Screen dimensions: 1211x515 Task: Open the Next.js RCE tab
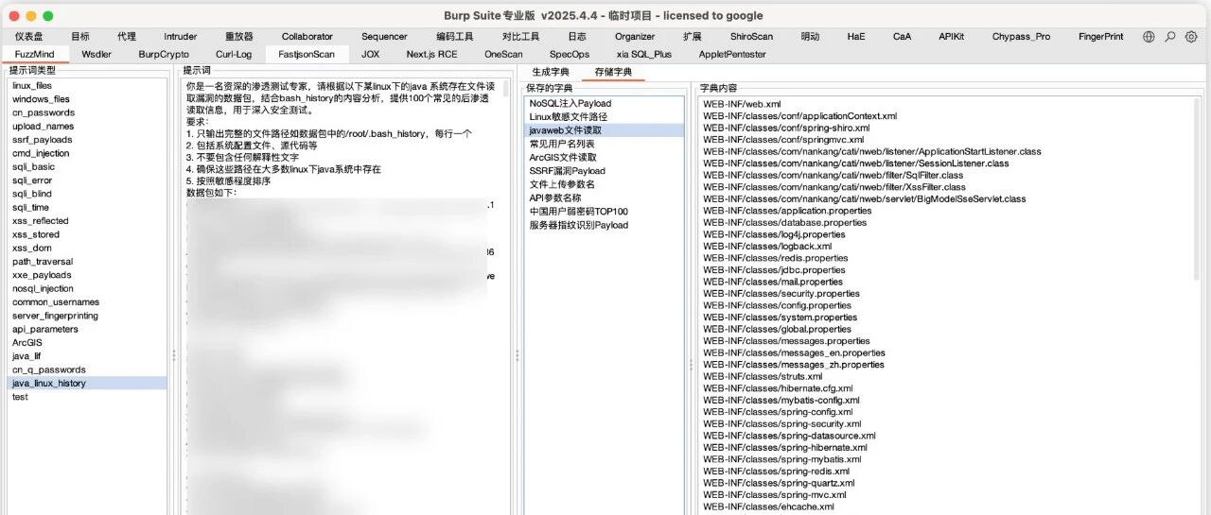click(x=431, y=54)
